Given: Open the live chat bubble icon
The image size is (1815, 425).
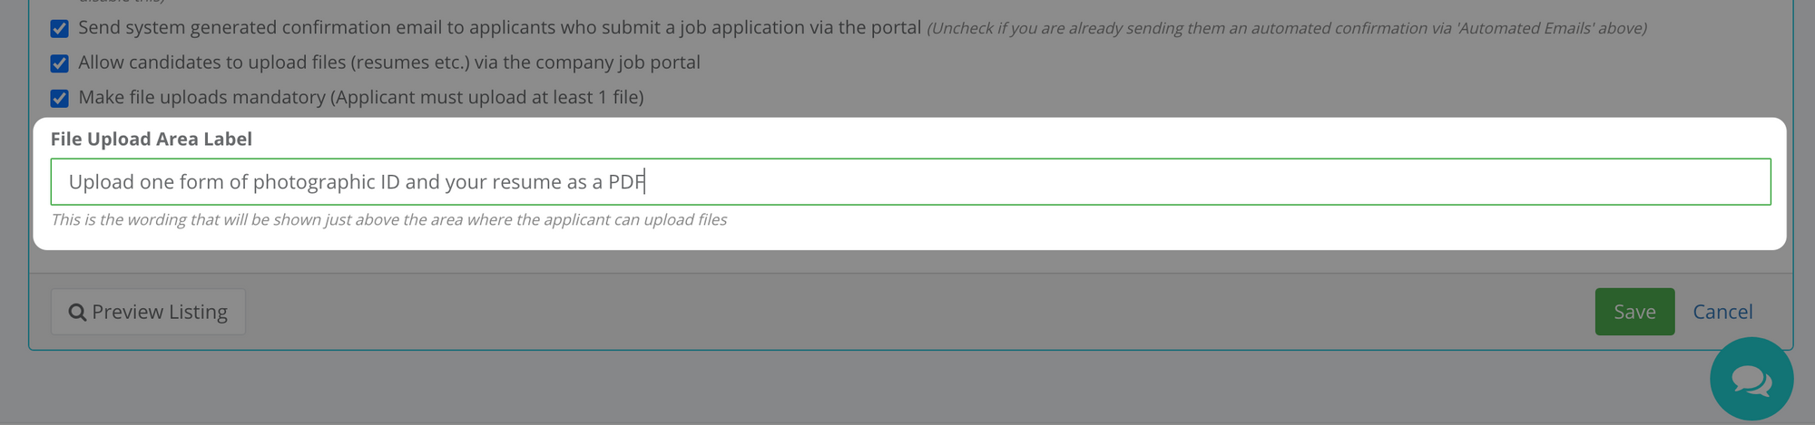Looking at the screenshot, I should pyautogui.click(x=1751, y=379).
